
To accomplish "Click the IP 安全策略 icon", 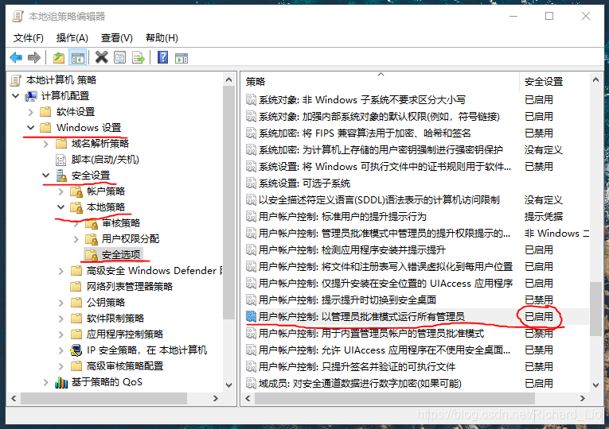I will (76, 350).
